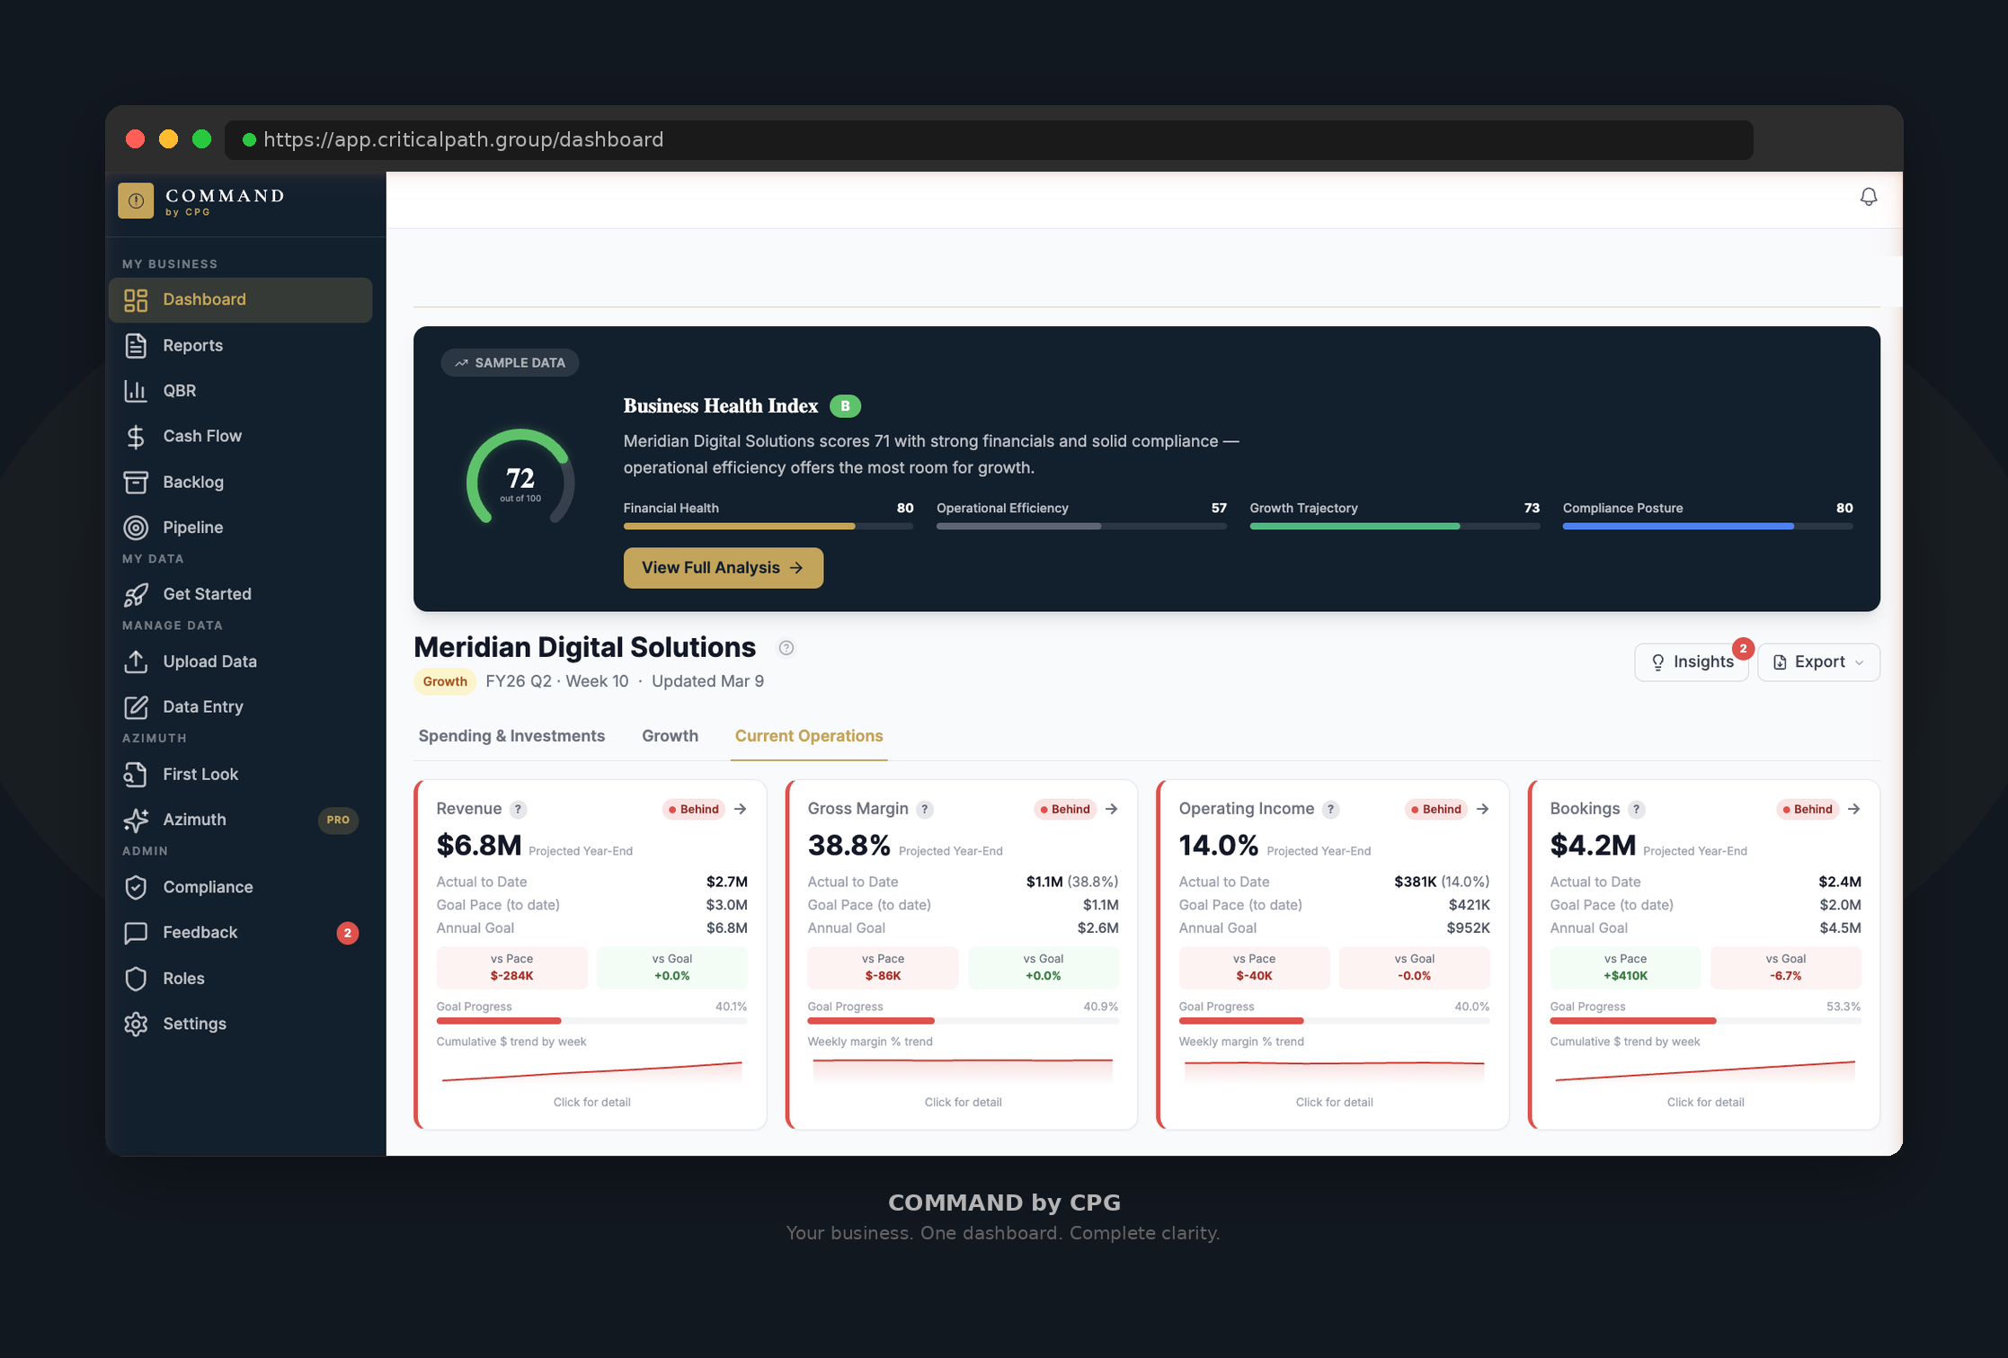2008x1358 pixels.
Task: Open the Insights button
Action: [1691, 662]
